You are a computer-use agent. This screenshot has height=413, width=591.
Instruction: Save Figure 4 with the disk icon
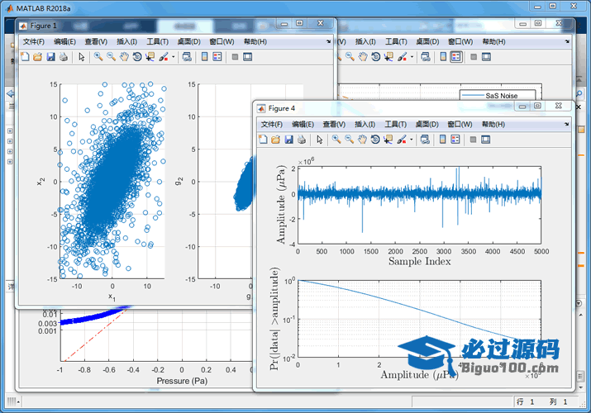pyautogui.click(x=288, y=140)
